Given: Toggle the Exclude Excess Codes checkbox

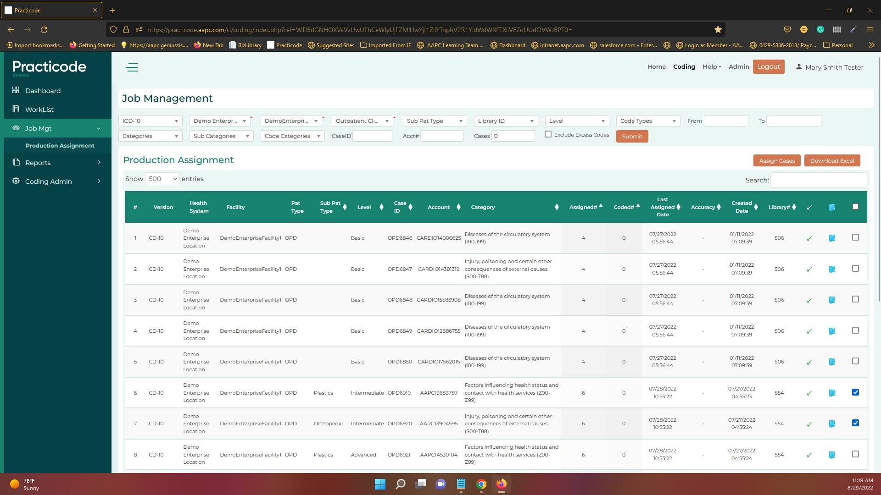Looking at the screenshot, I should pyautogui.click(x=548, y=134).
